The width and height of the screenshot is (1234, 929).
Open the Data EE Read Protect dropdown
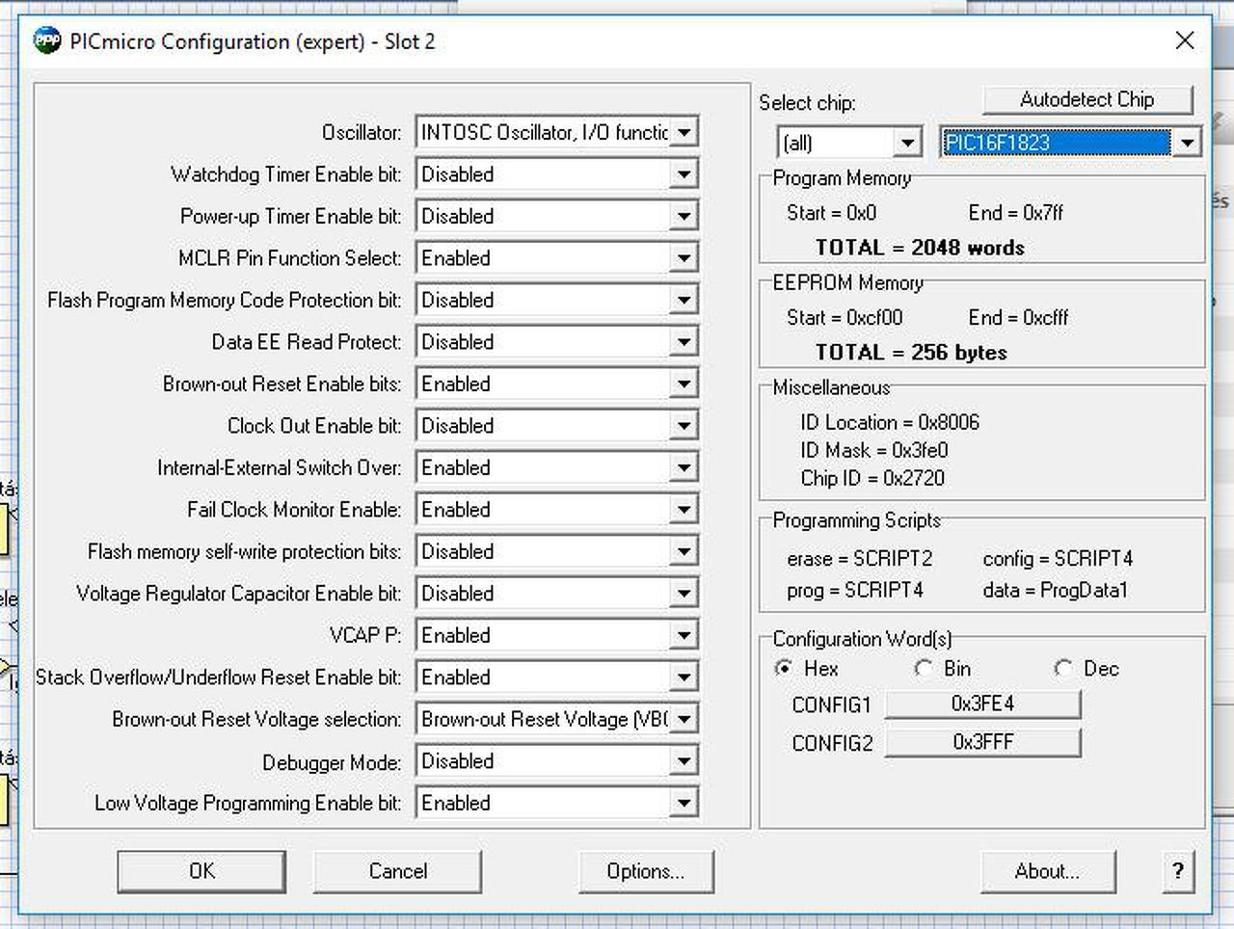point(557,342)
